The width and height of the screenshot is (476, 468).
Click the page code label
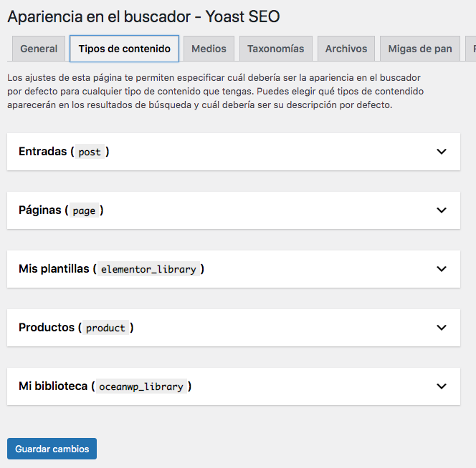pyautogui.click(x=84, y=210)
